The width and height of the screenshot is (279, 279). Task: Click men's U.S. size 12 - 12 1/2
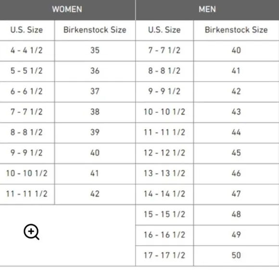tap(165, 153)
